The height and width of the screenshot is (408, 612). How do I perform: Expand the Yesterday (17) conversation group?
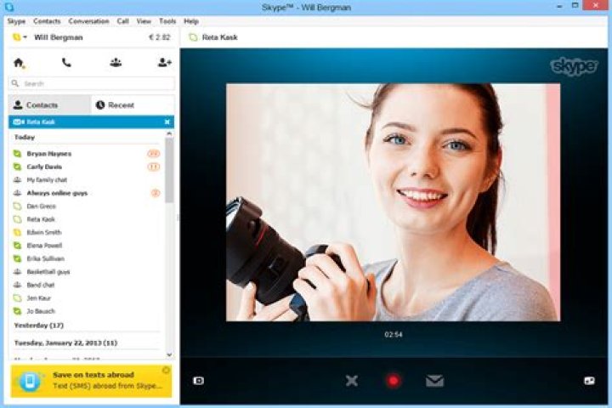[38, 326]
